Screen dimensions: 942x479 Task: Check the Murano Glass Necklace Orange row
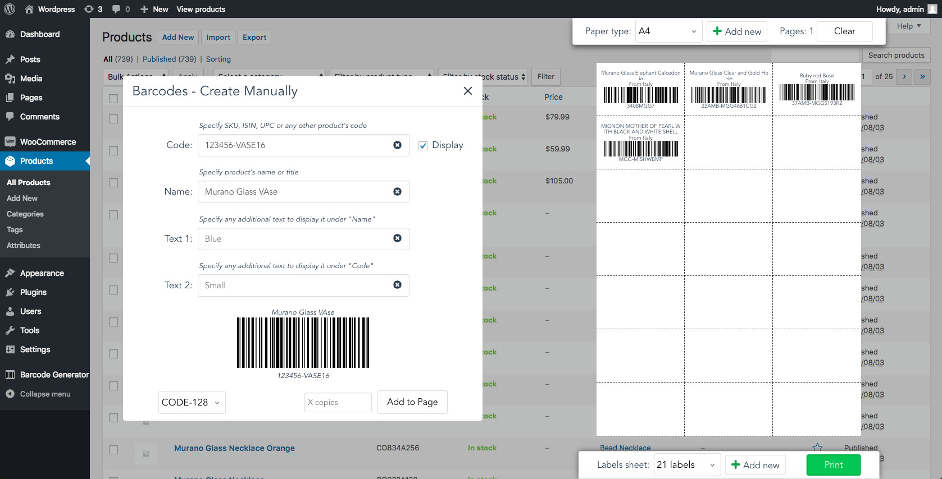click(x=113, y=450)
